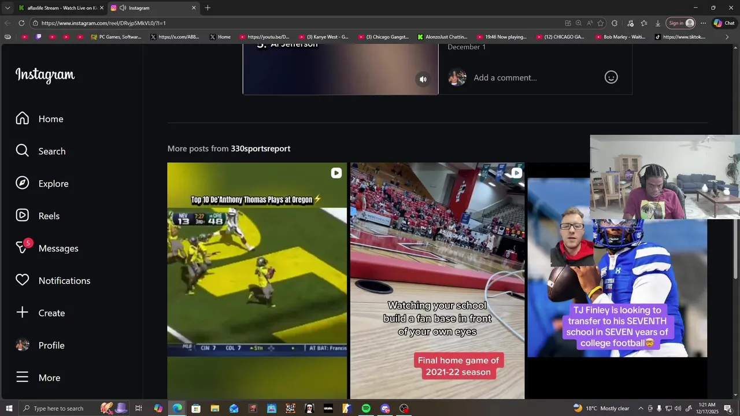Open Explore compass in sidebar
740x416 pixels.
coord(42,183)
